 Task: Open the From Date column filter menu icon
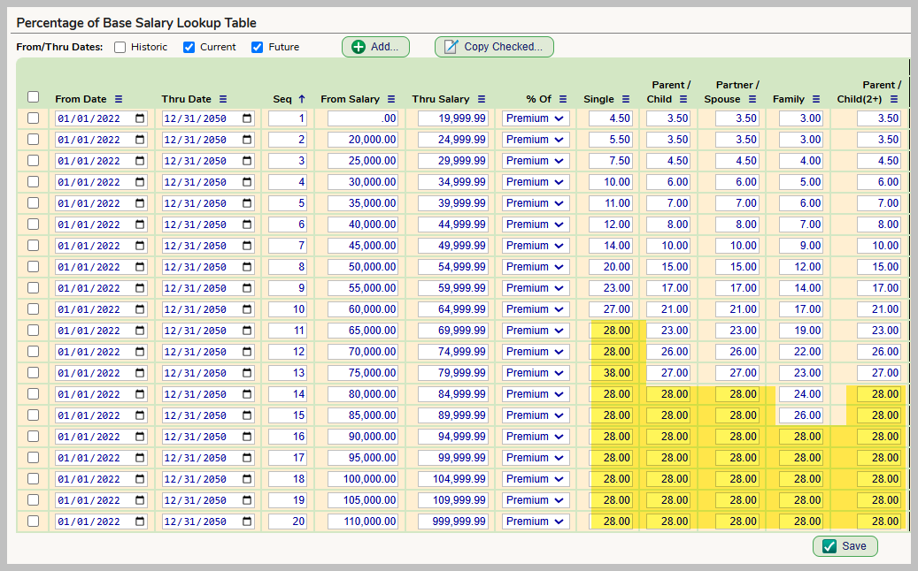click(119, 99)
